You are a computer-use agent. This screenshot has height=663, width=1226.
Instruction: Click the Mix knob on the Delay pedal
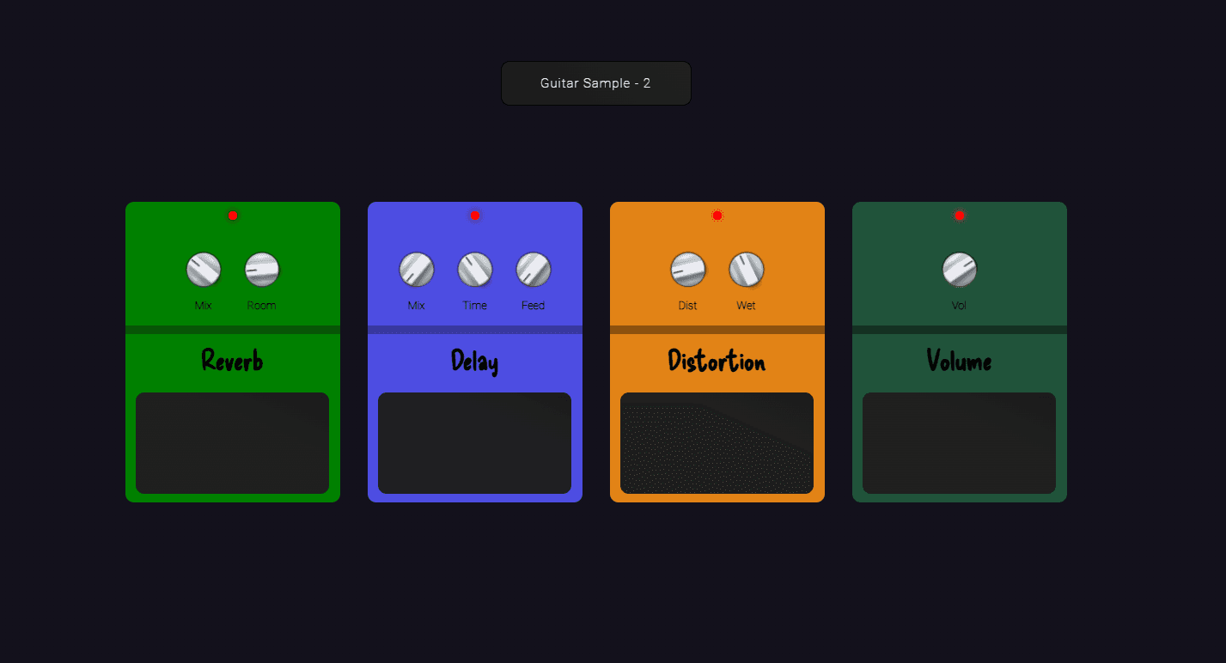pyautogui.click(x=417, y=271)
